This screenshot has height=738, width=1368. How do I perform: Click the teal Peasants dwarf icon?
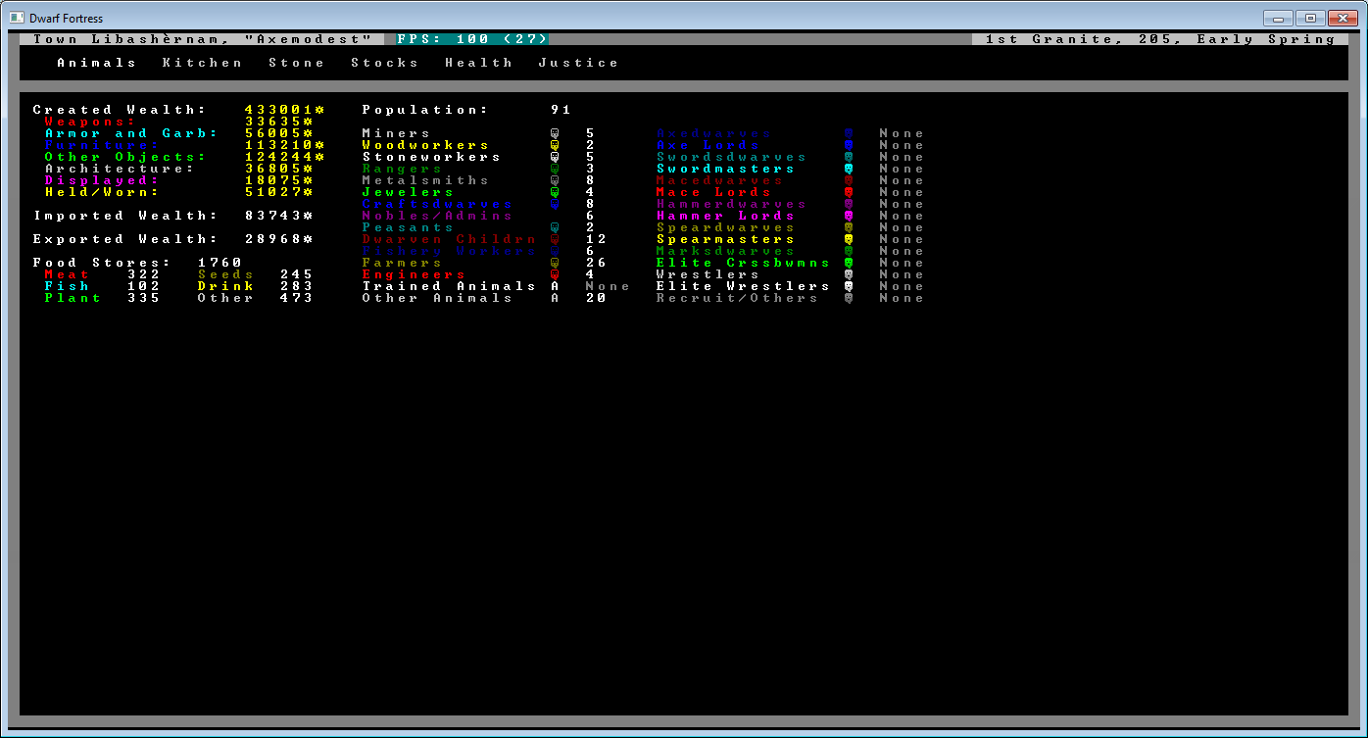coord(555,227)
